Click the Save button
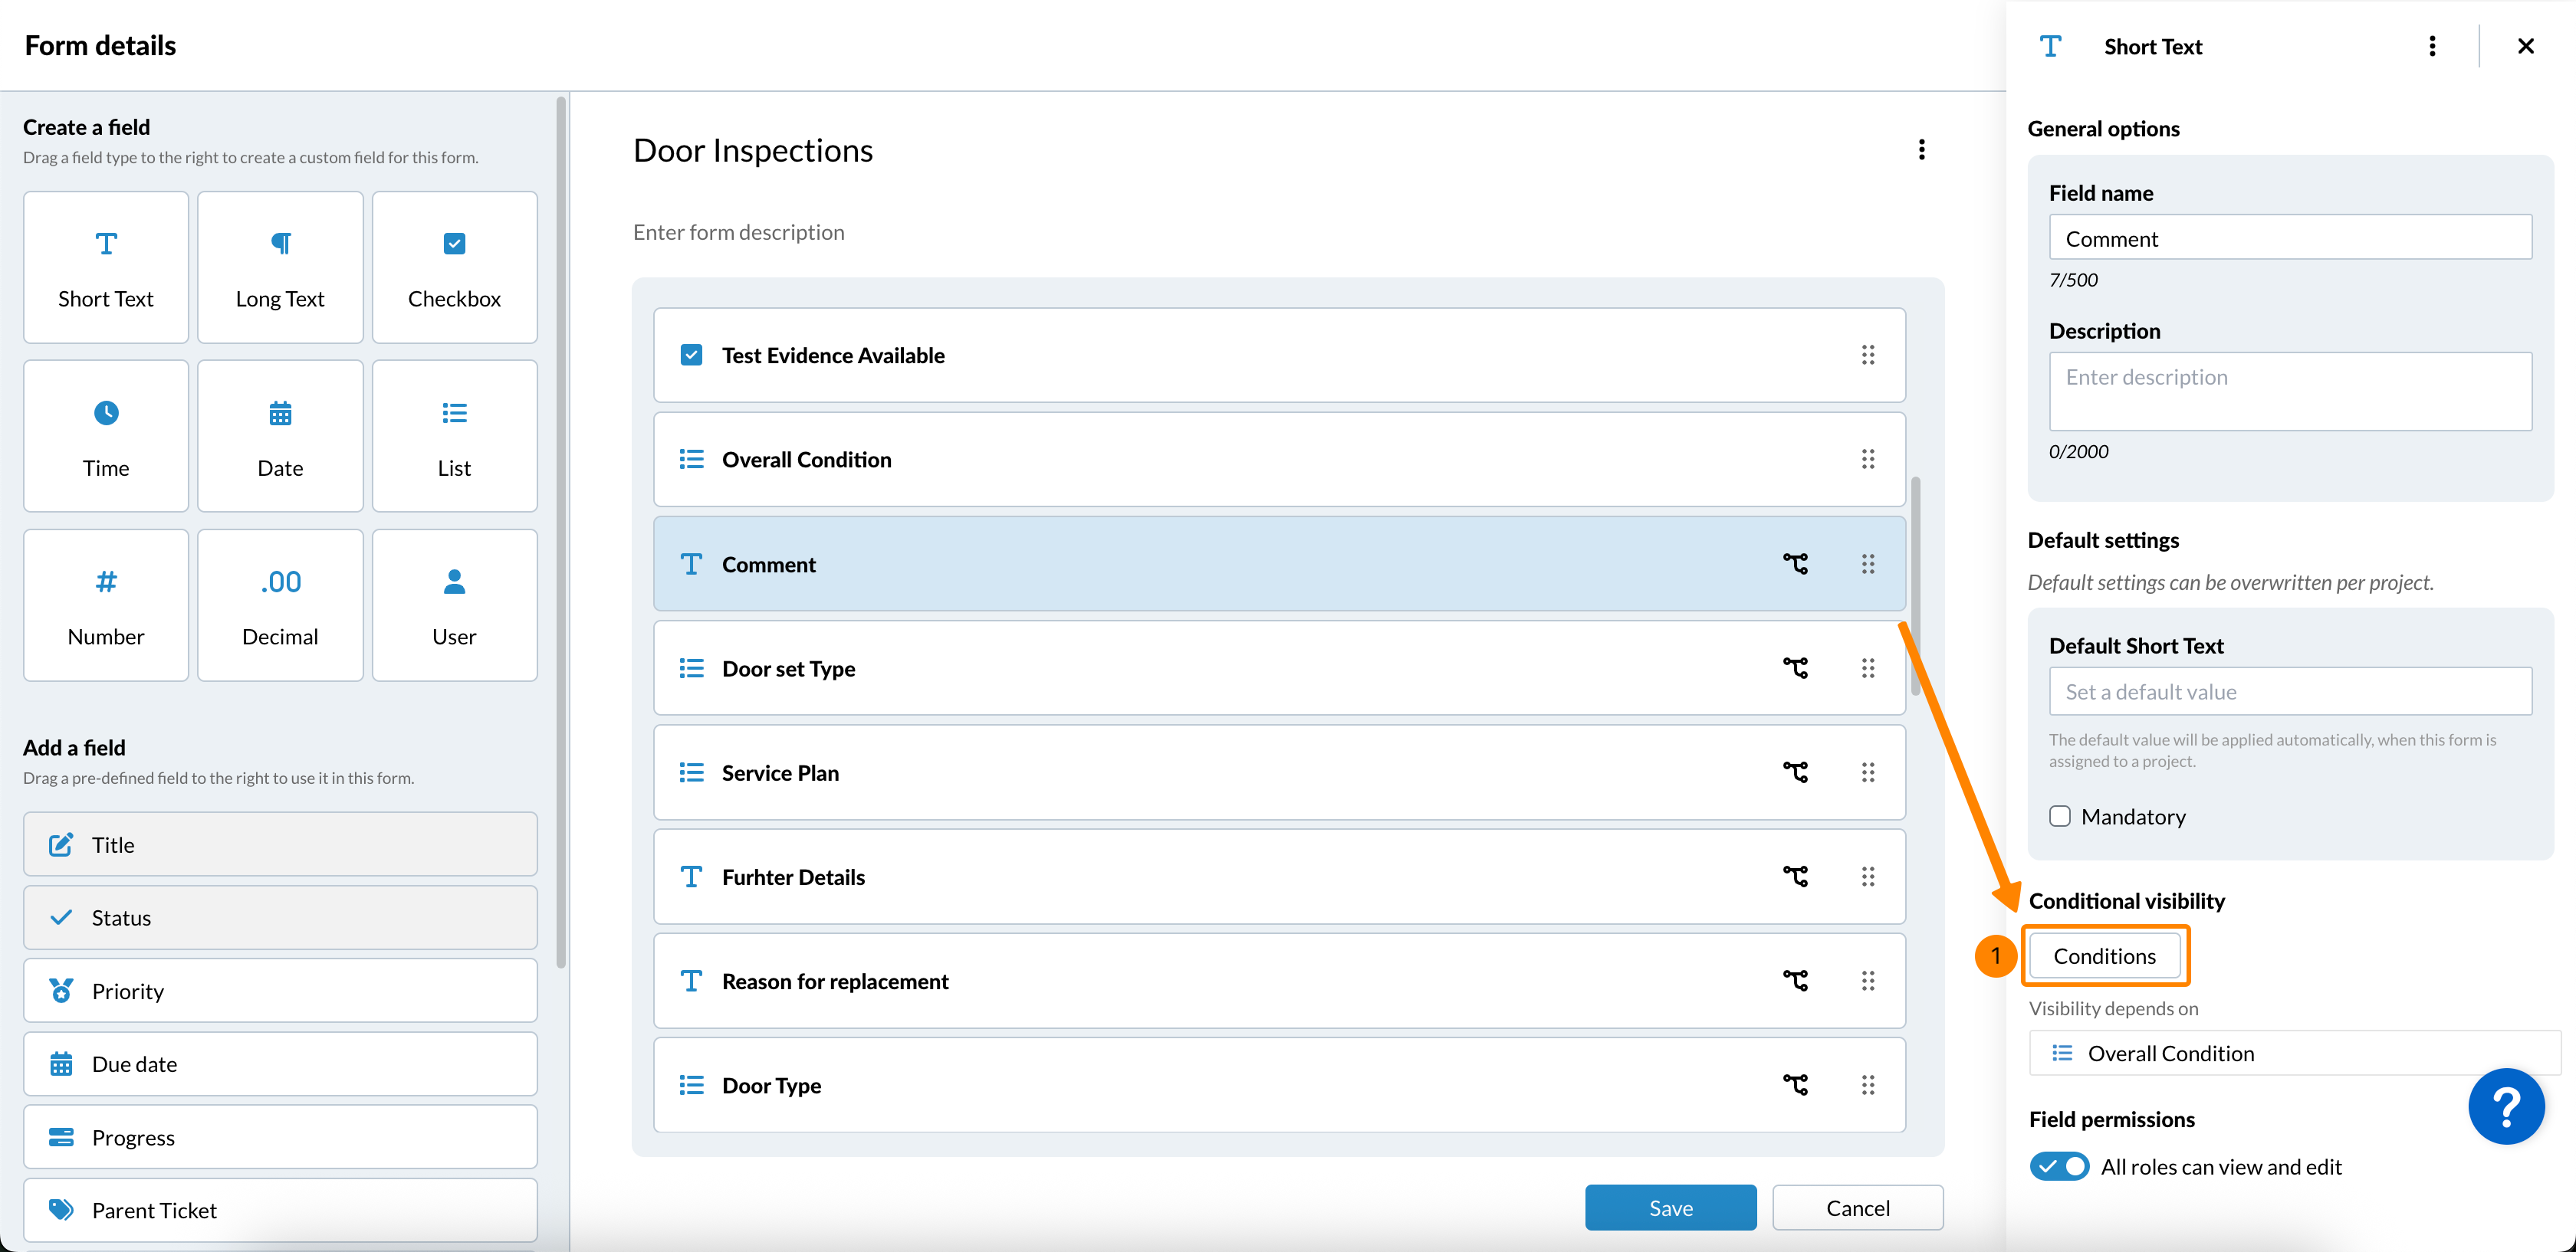Screen dimensions: 2576x1252 [1670, 1207]
